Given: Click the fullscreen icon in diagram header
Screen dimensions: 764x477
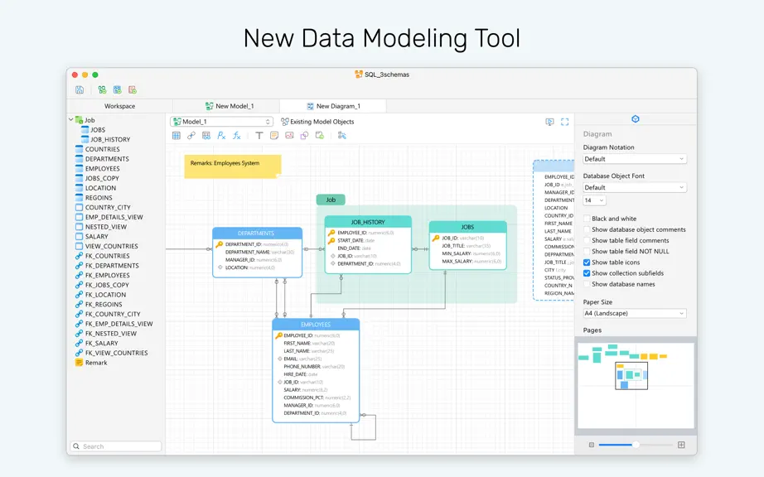Looking at the screenshot, I should point(565,122).
